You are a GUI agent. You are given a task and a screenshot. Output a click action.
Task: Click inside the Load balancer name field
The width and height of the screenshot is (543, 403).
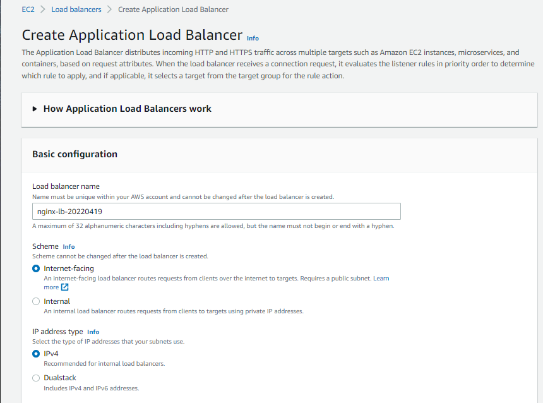click(x=217, y=212)
